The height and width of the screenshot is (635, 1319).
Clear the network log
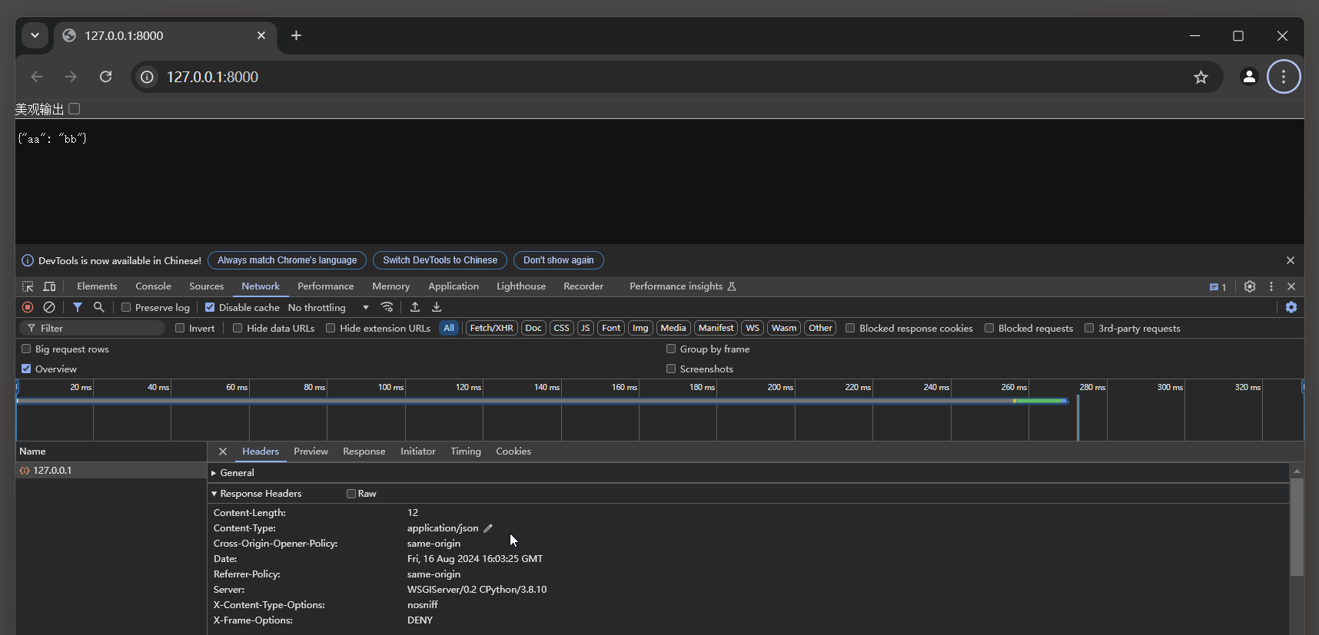click(49, 307)
